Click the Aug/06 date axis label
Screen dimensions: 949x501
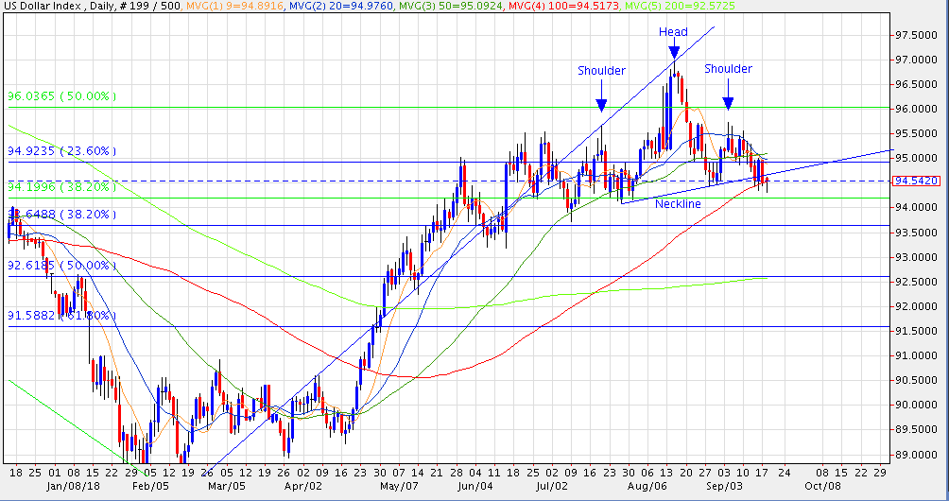coord(647,486)
